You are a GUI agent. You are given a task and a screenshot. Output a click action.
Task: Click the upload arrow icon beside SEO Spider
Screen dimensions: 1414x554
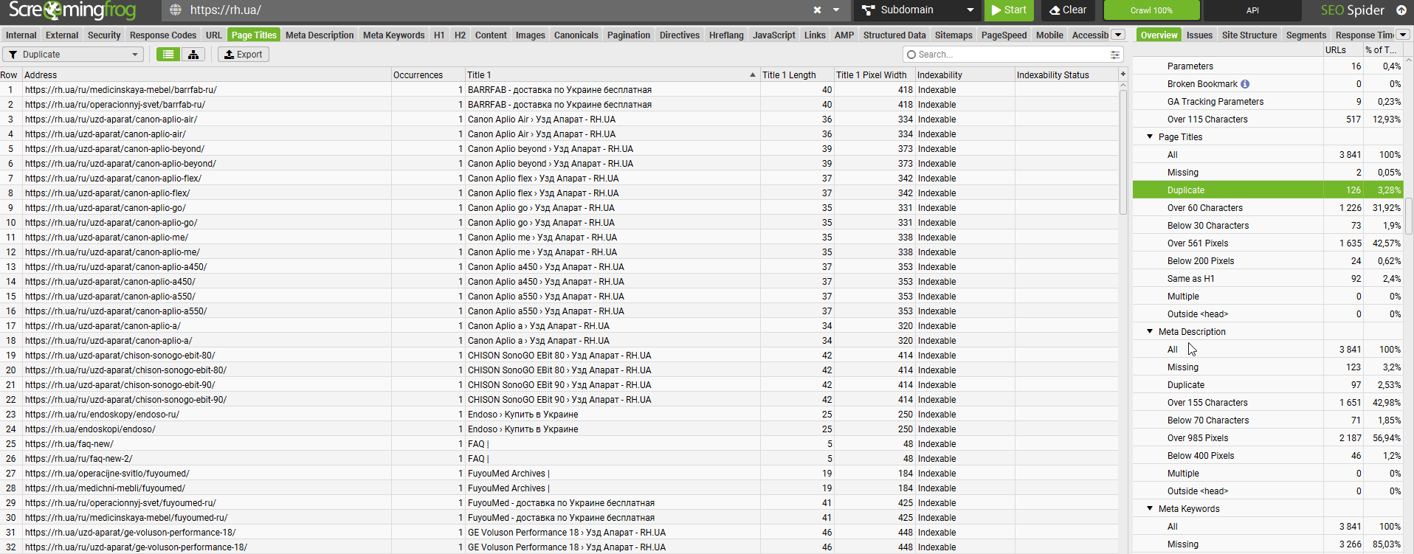click(1401, 10)
